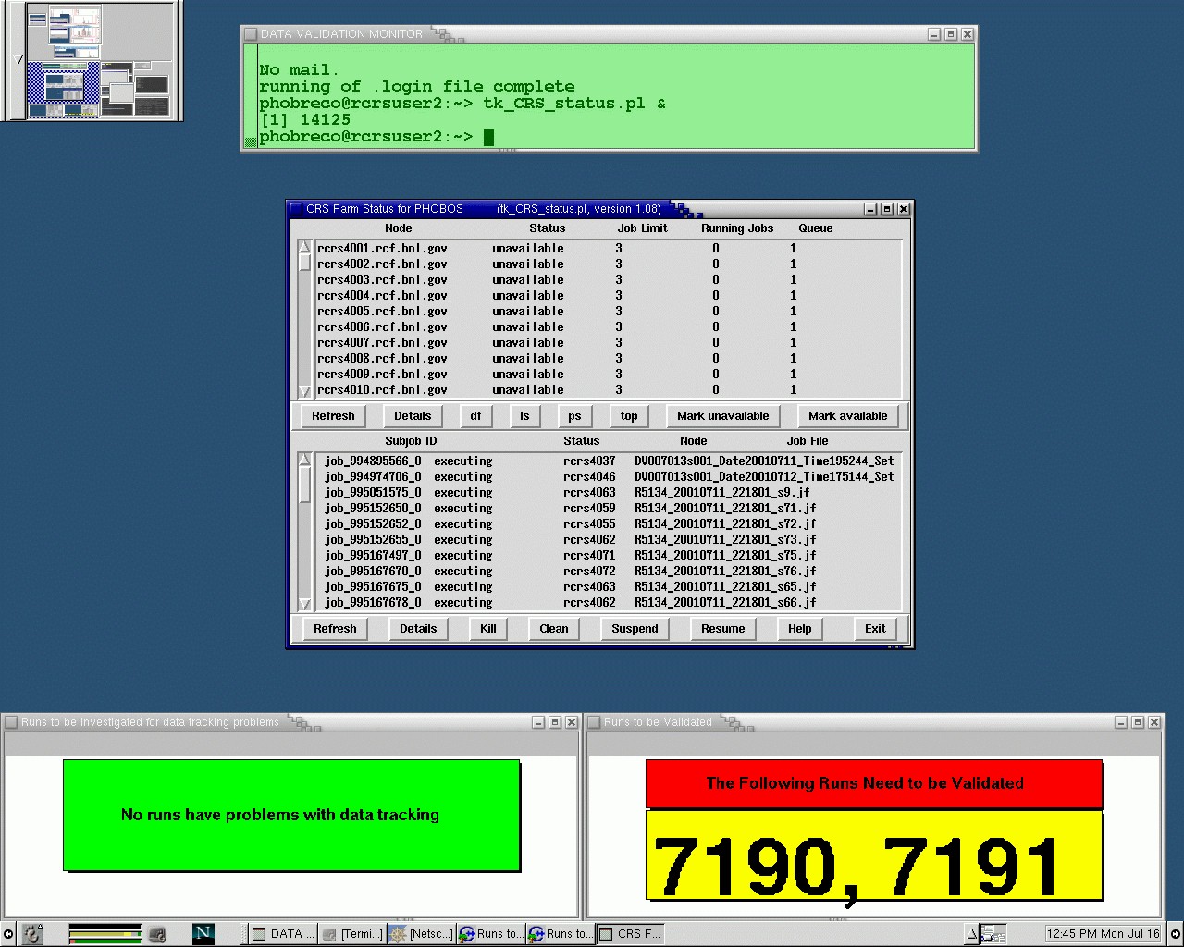
Task: Maximize the CRS Farm Status window
Action: click(886, 209)
